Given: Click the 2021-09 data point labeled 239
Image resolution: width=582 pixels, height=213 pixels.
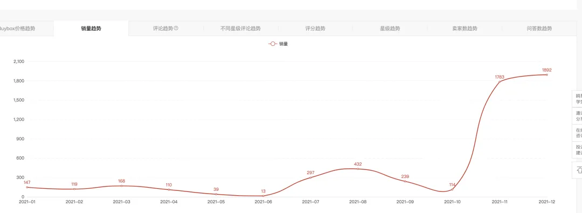Looking at the screenshot, I should click(x=405, y=181).
